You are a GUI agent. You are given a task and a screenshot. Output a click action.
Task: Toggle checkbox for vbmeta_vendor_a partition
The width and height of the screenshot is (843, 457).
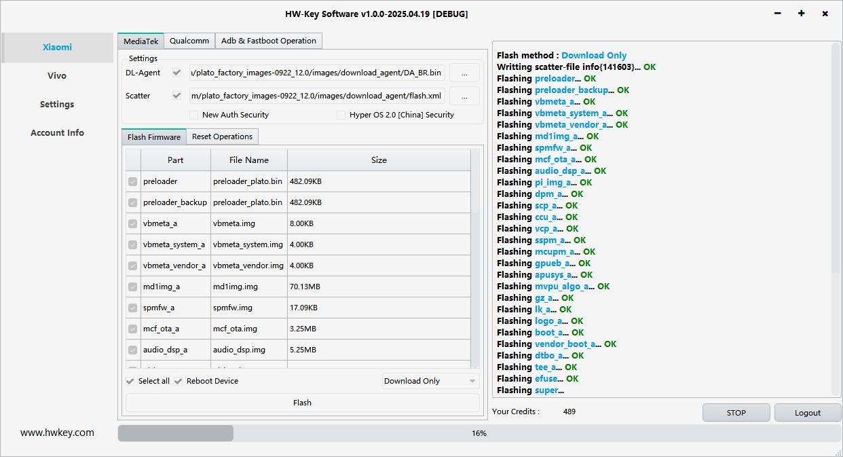[133, 266]
